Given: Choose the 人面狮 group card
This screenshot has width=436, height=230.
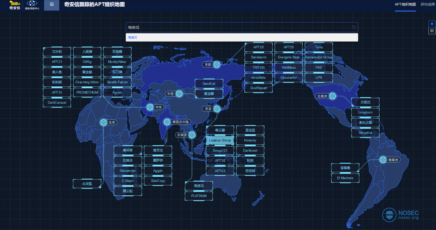Looking at the screenshot, I should coord(87,52).
